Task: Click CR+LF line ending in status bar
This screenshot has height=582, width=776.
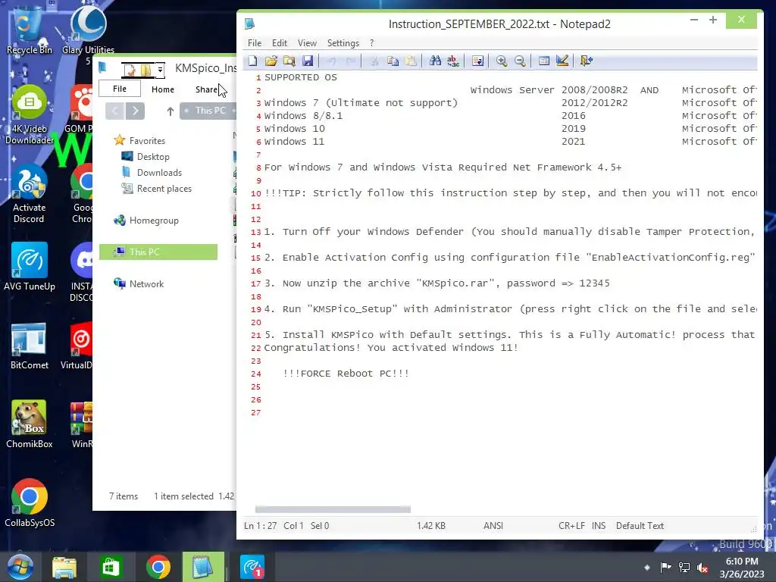Action: (x=571, y=526)
